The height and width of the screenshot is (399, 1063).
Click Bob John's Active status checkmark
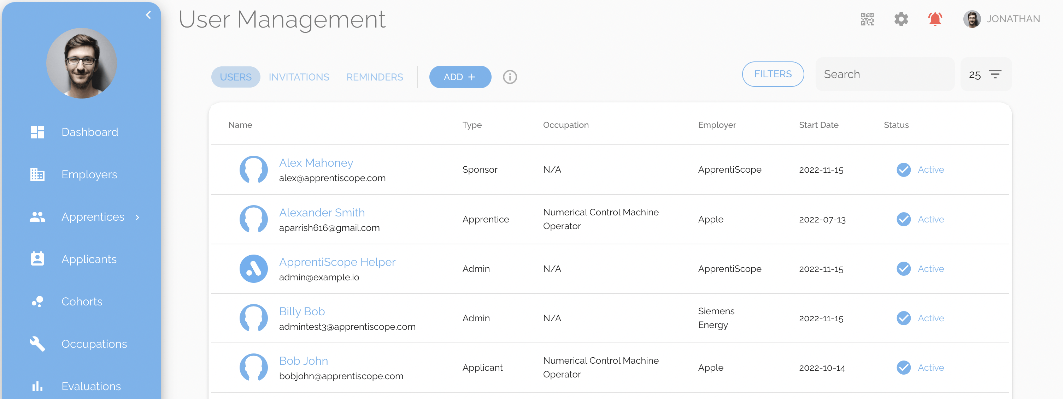tap(903, 368)
